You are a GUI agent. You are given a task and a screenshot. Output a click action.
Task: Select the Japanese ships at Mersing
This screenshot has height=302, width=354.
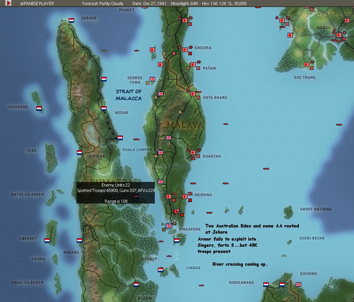[190, 193]
